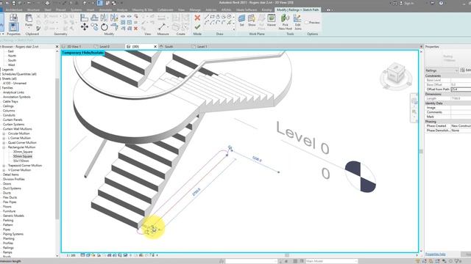The height and width of the screenshot is (264, 471).
Task: Switch to the Level 0 view tab
Action: (105, 47)
